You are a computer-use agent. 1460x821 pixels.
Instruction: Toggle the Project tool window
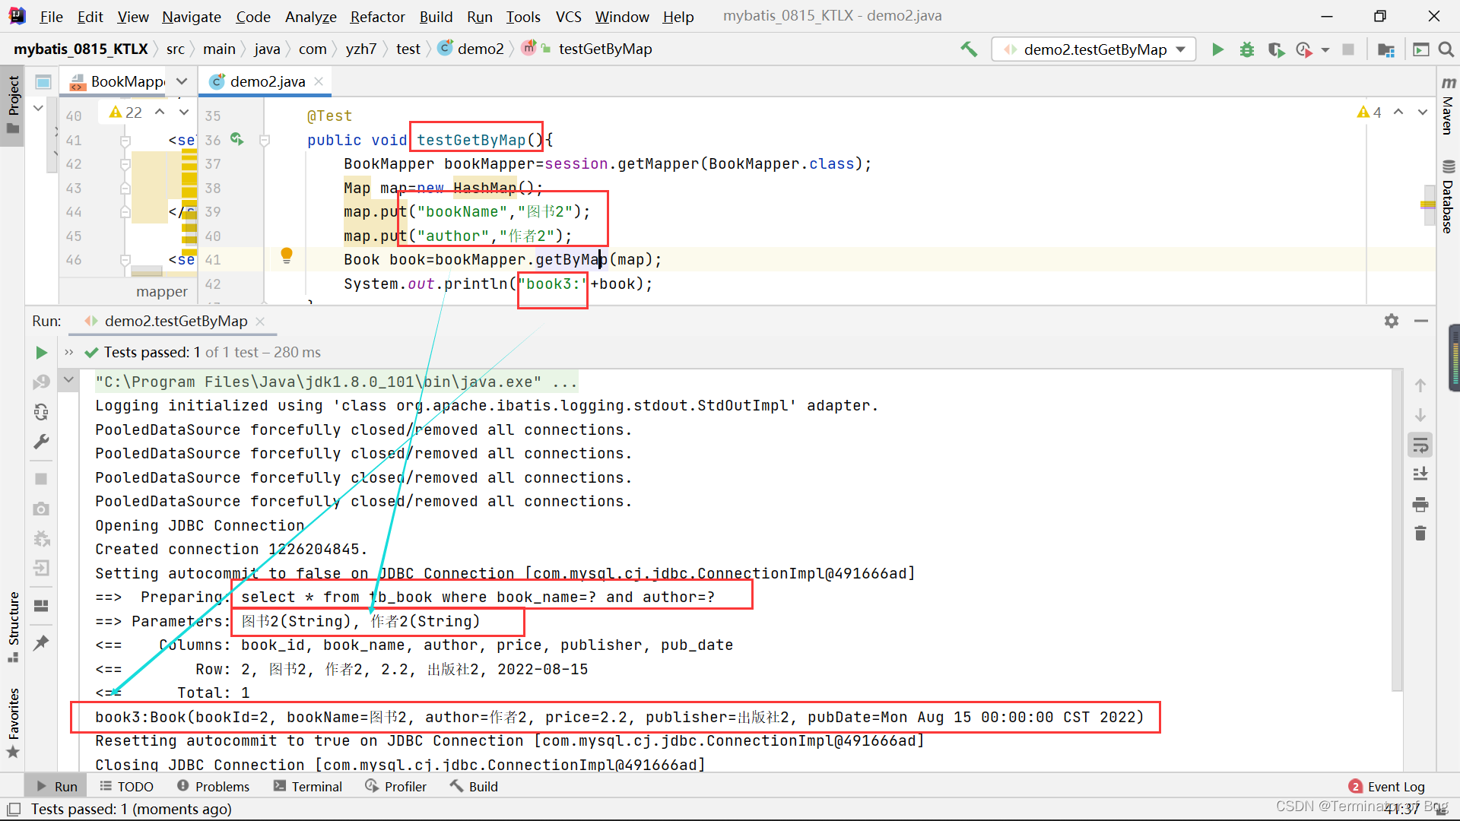tap(13, 104)
